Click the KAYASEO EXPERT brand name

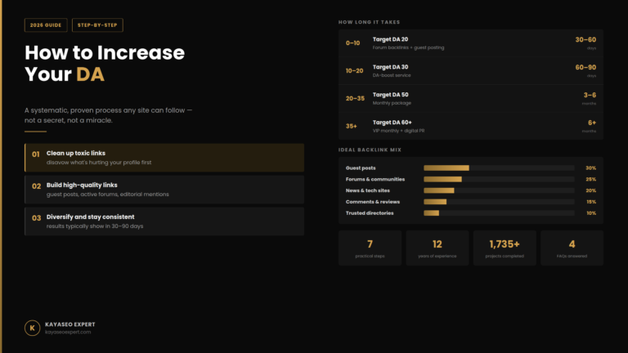(70, 324)
